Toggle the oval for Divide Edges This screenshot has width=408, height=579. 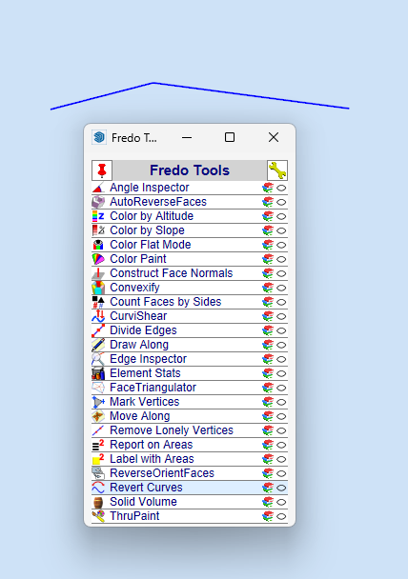click(x=281, y=330)
